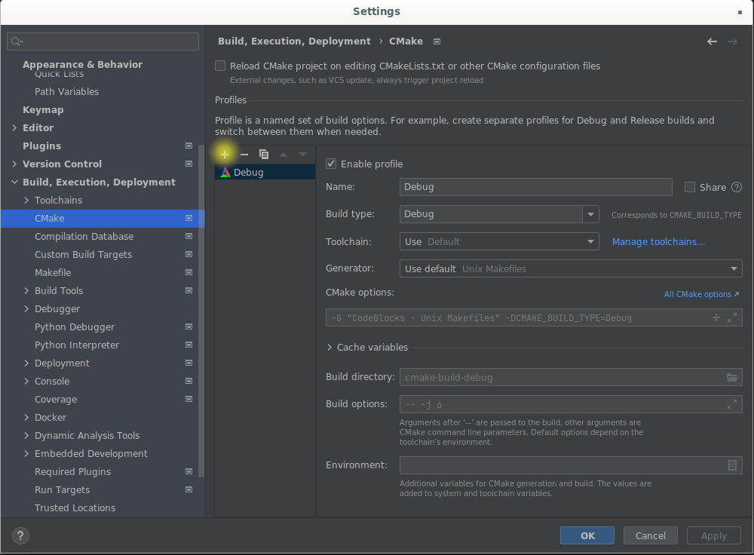Open the Build type dropdown
The image size is (754, 555).
click(590, 214)
